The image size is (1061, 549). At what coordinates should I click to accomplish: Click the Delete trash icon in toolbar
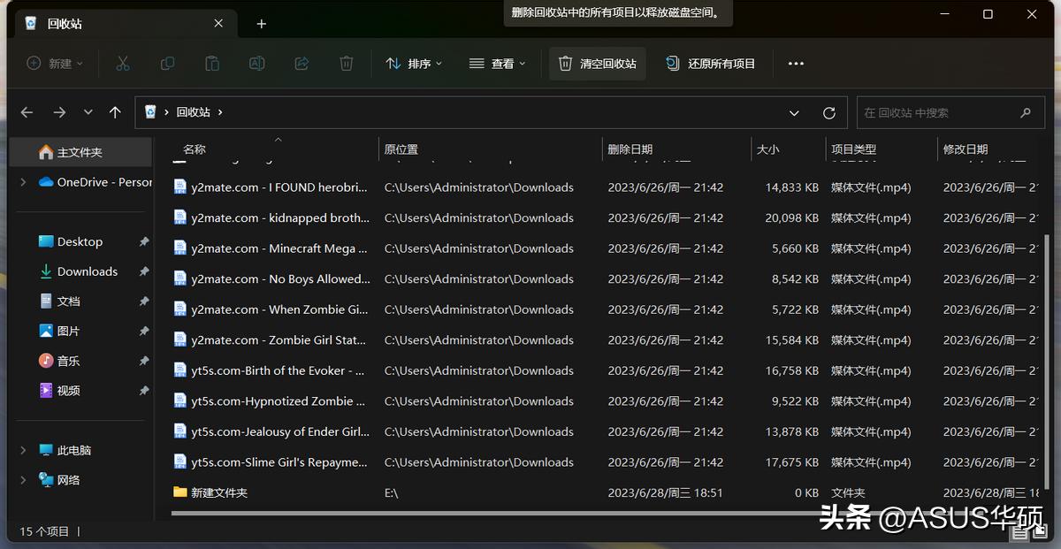coord(347,64)
